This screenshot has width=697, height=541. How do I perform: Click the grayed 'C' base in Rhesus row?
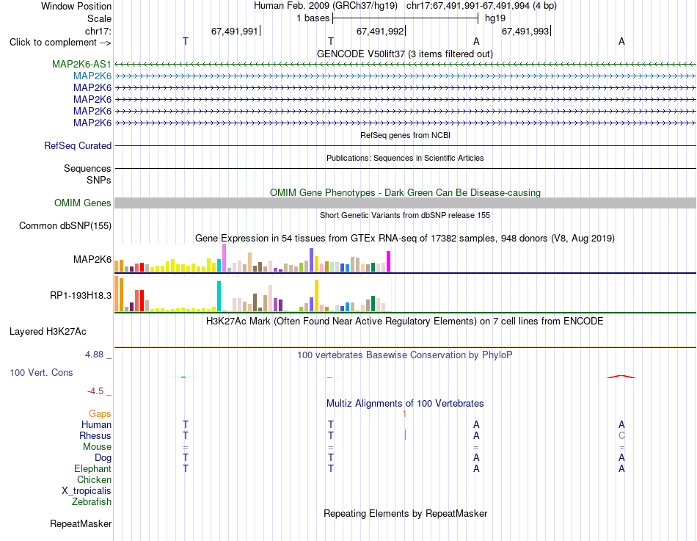coord(621,435)
